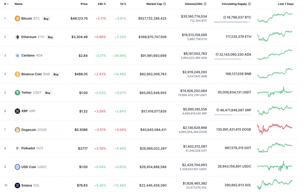Click the Market Cap info icon
Screen dimensions: 306x192
165,4
